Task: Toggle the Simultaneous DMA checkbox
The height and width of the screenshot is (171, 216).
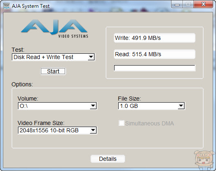Action: tap(122, 123)
